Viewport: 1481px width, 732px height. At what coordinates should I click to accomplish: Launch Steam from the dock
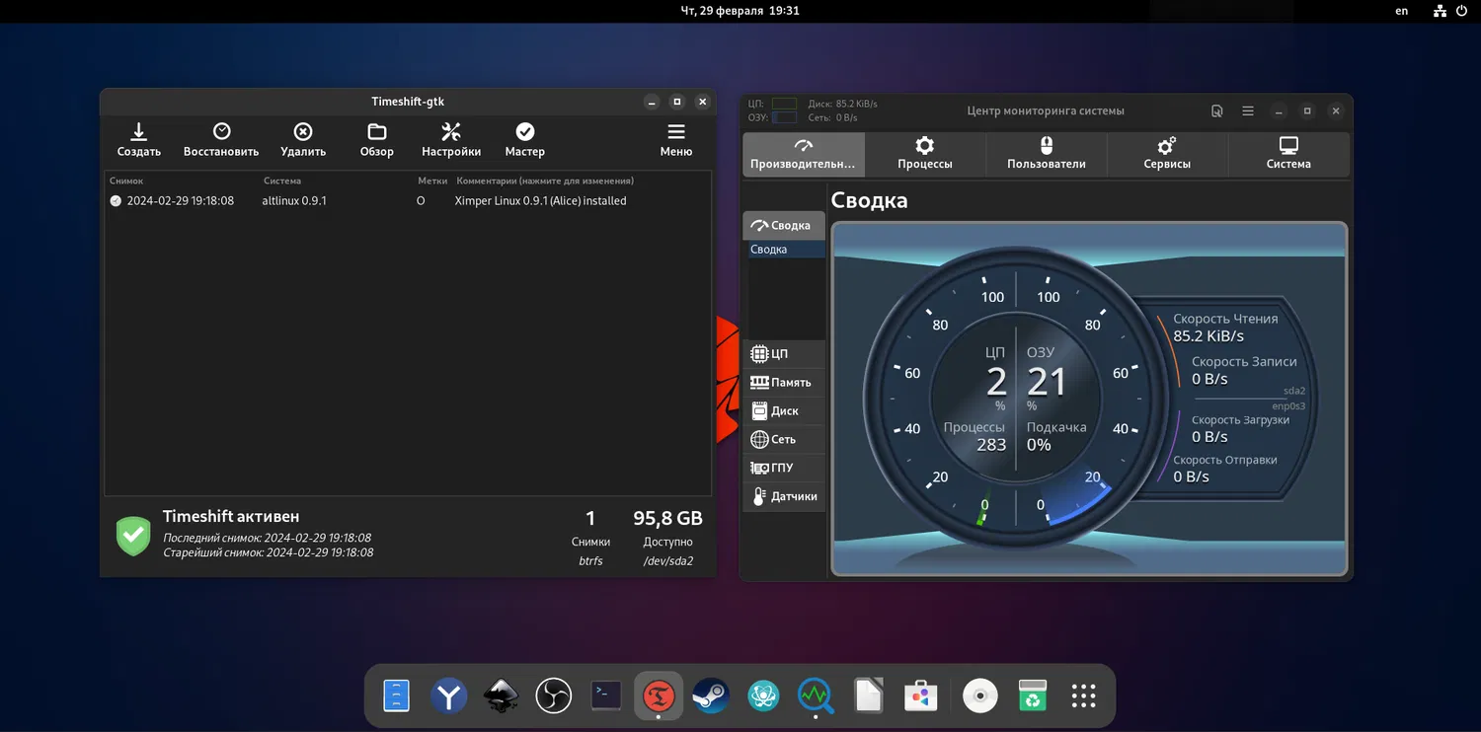711,696
